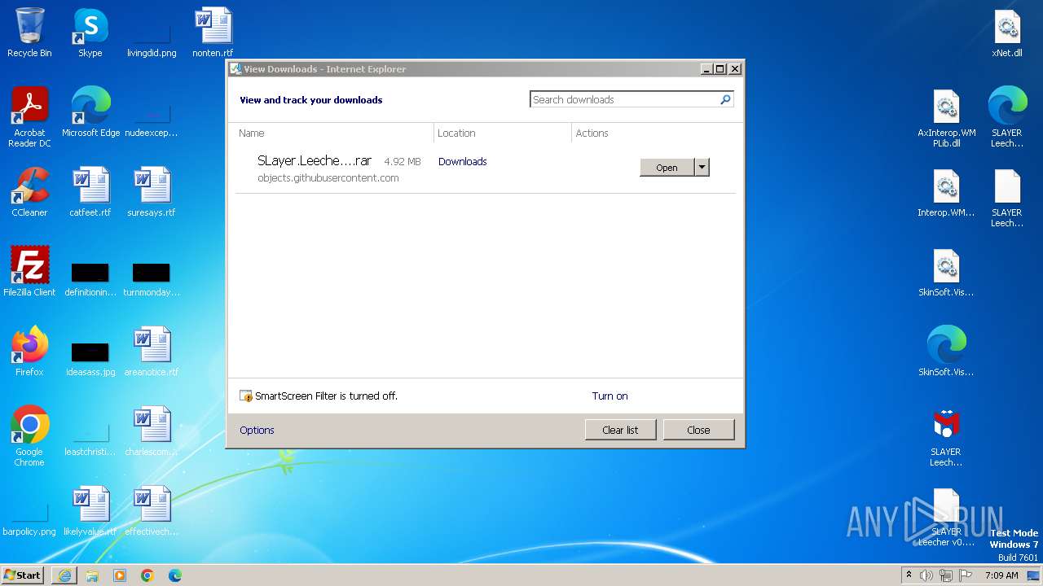
Task: Click the Clear list button
Action: [x=620, y=430]
